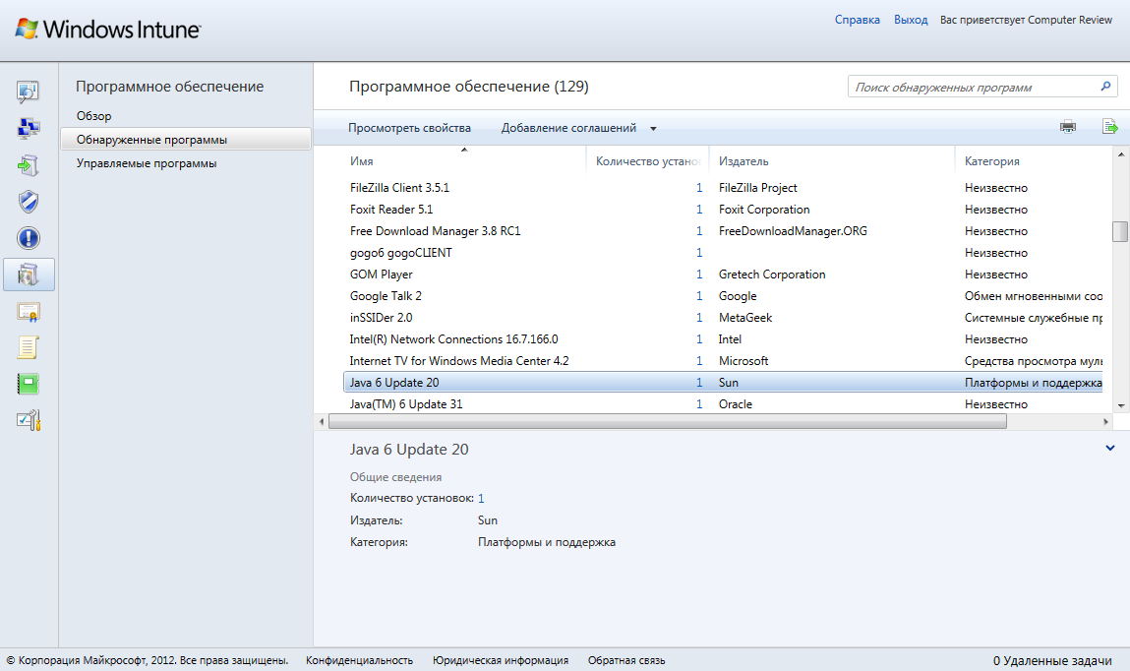
Task: Click Просмотреть свойства
Action: 409,128
